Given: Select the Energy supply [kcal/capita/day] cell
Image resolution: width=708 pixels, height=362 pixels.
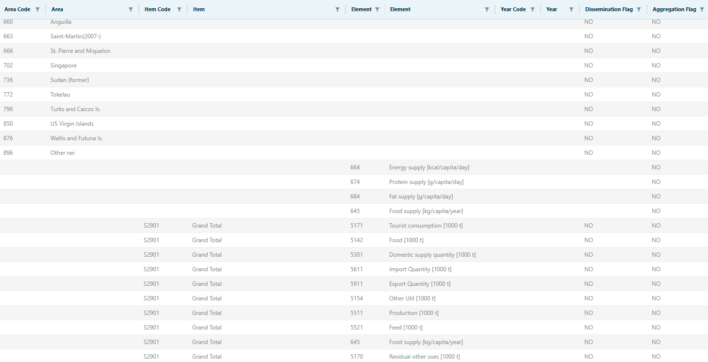Looking at the screenshot, I should pos(429,167).
